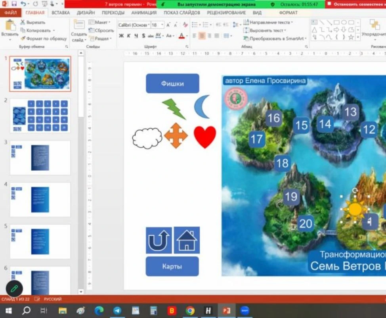This screenshot has width=386, height=318.
Task: Click the Home action button on slide
Action: [x=187, y=240]
